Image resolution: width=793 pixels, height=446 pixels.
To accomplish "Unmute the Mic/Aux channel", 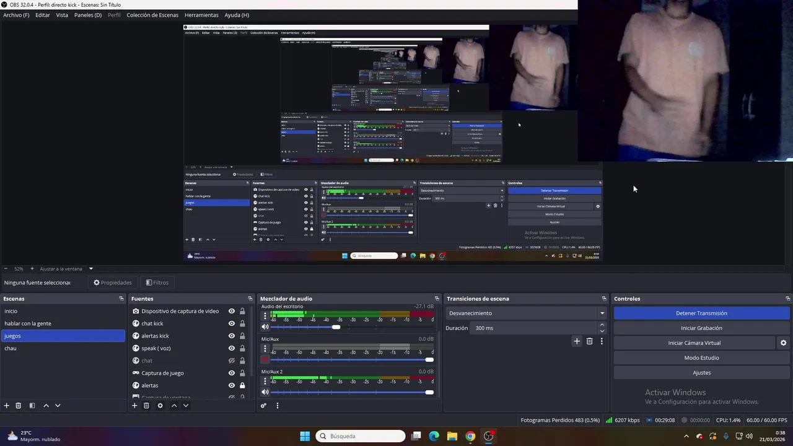I will (265, 359).
